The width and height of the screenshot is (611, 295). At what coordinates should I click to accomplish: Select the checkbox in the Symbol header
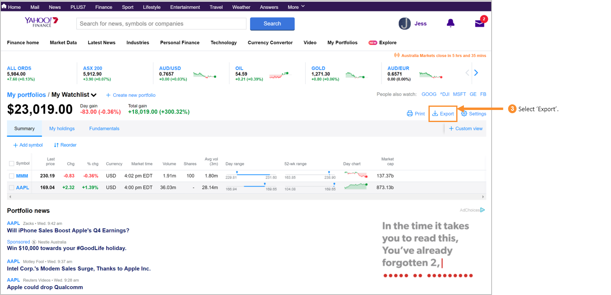coord(11,163)
